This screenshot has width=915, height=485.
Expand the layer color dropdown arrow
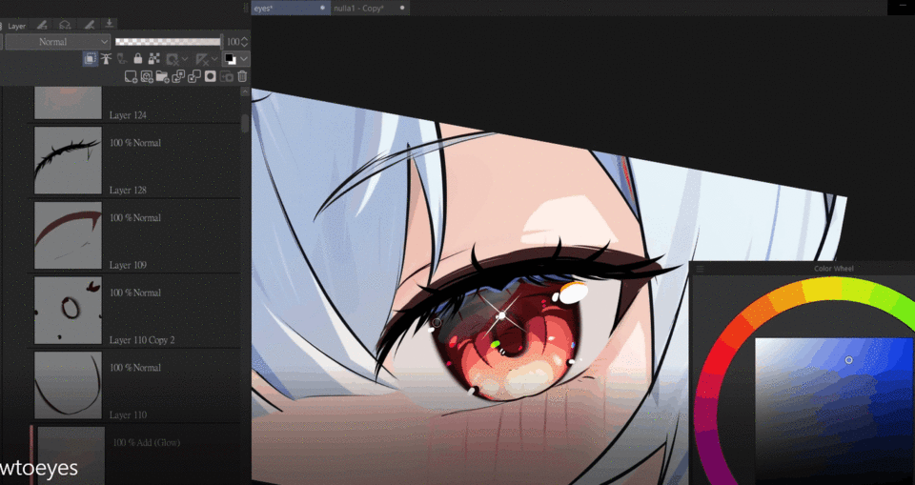(244, 59)
